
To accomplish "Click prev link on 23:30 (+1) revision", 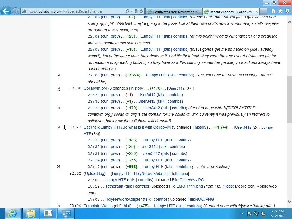I will click(x=115, y=101).
